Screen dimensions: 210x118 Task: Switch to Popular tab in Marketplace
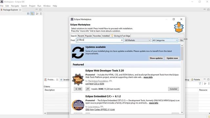point(88,36)
